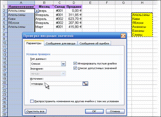This screenshot has width=161, height=117.
Task: Click cell D2 with value 0,00 €
Action: coord(74,11)
